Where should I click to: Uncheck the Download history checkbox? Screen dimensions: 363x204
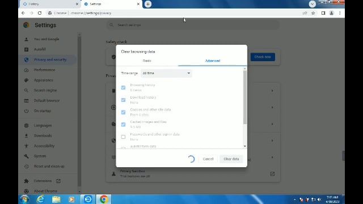coord(123,100)
